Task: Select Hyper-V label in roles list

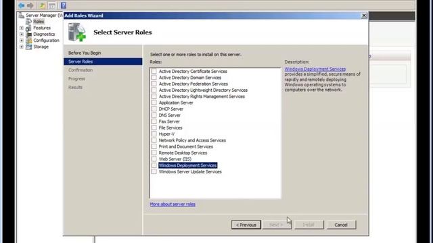Action: click(166, 134)
